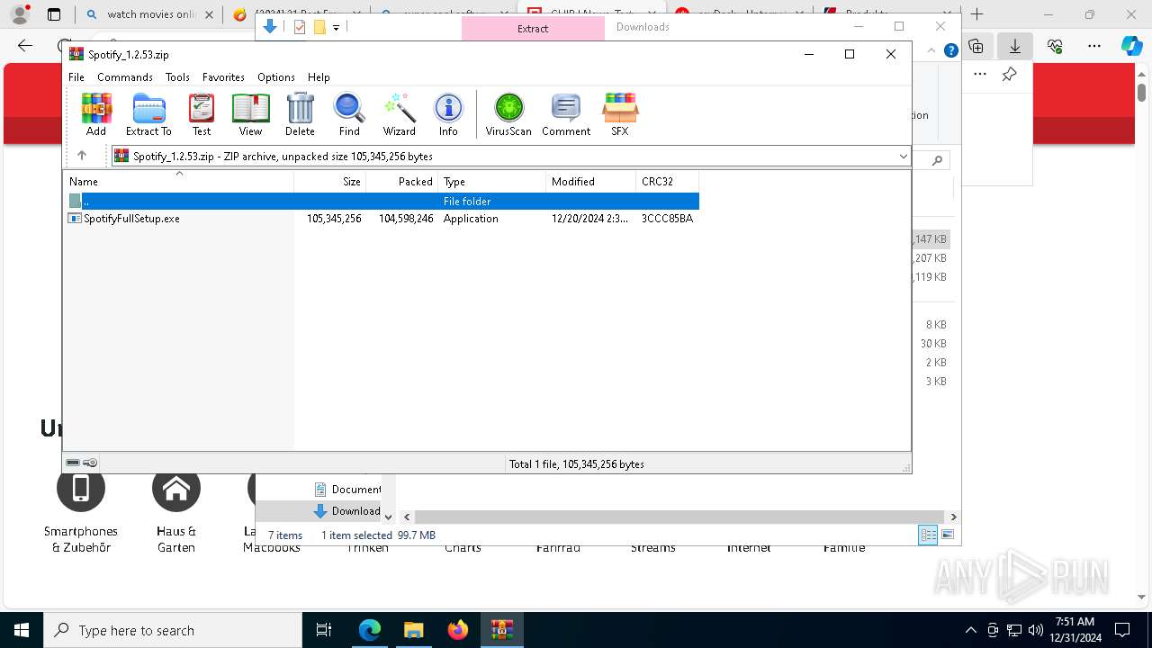Open the Tools menu
The height and width of the screenshot is (648, 1152).
177,77
